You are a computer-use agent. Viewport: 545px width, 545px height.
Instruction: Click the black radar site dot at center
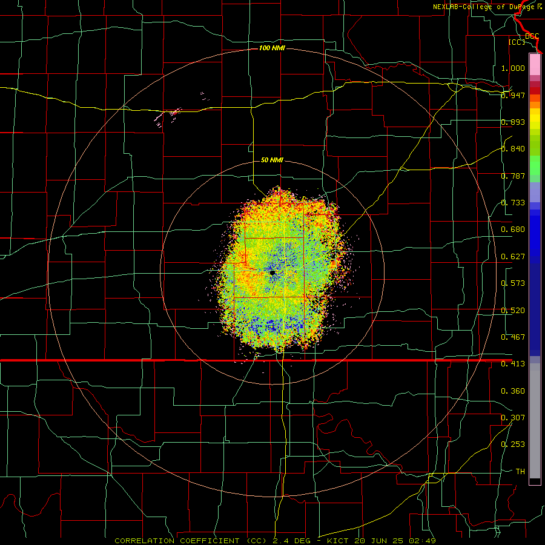pos(272,273)
